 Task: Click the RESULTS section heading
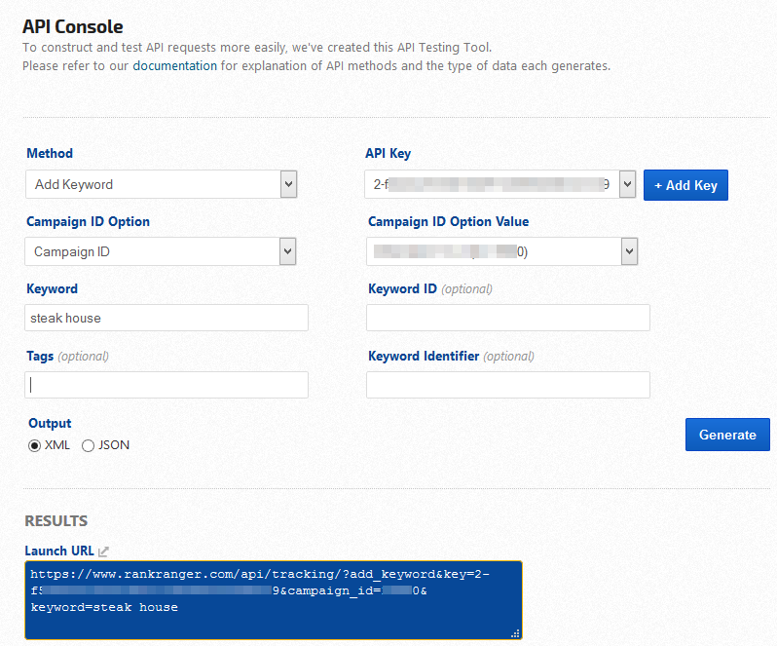click(55, 521)
